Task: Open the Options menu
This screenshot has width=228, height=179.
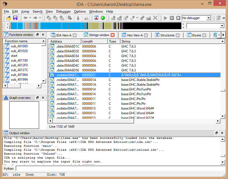Action: click(80, 11)
